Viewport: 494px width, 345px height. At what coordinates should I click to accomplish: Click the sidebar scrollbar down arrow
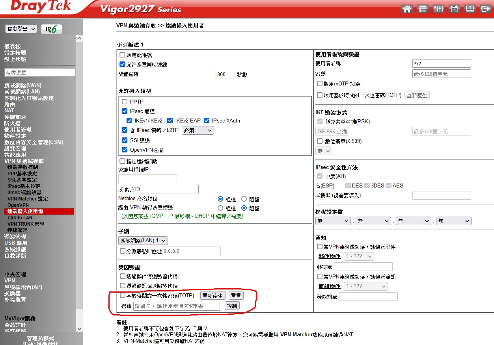click(x=79, y=328)
